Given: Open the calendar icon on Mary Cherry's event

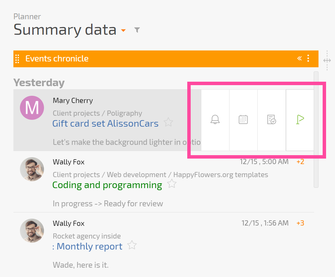Looking at the screenshot, I should click(243, 119).
